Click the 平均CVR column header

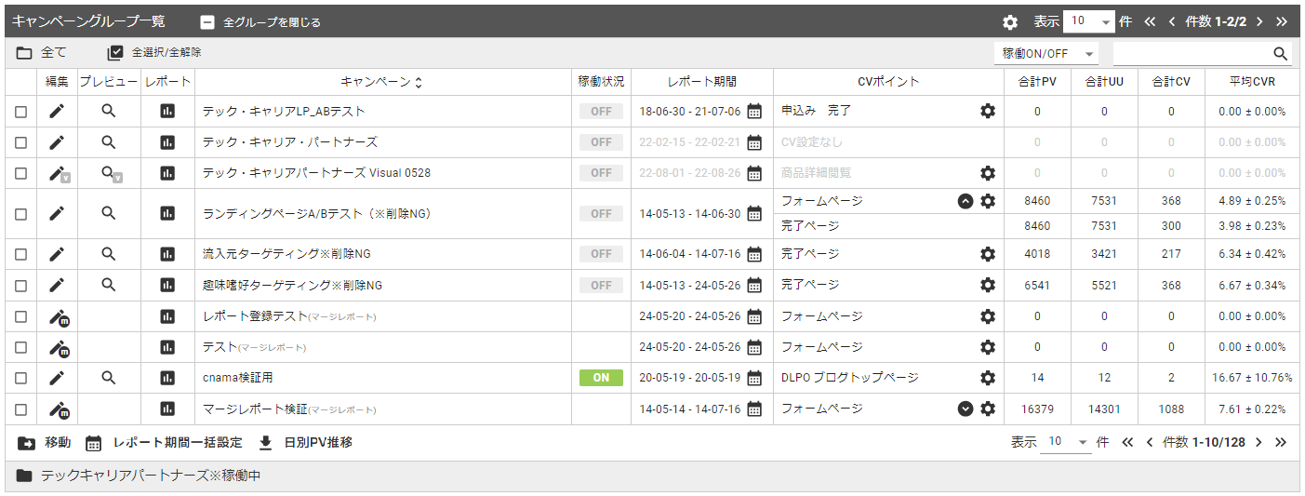(x=1252, y=82)
